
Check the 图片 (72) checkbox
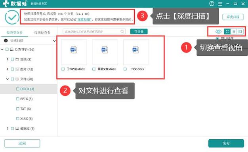(12, 69)
